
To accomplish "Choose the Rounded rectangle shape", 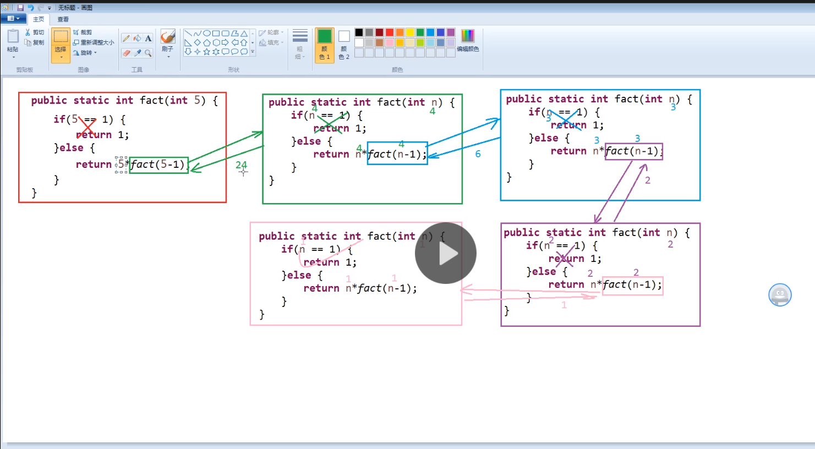I will click(x=226, y=33).
